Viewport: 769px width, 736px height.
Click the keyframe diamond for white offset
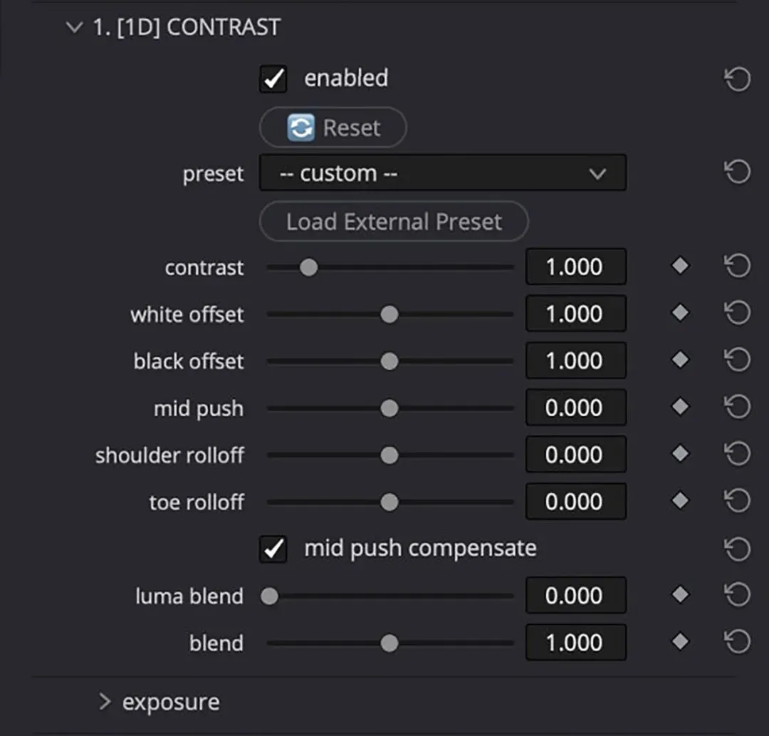(x=681, y=313)
